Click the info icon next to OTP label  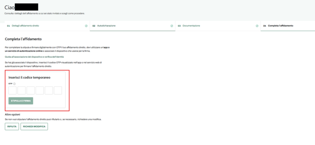tap(15, 84)
